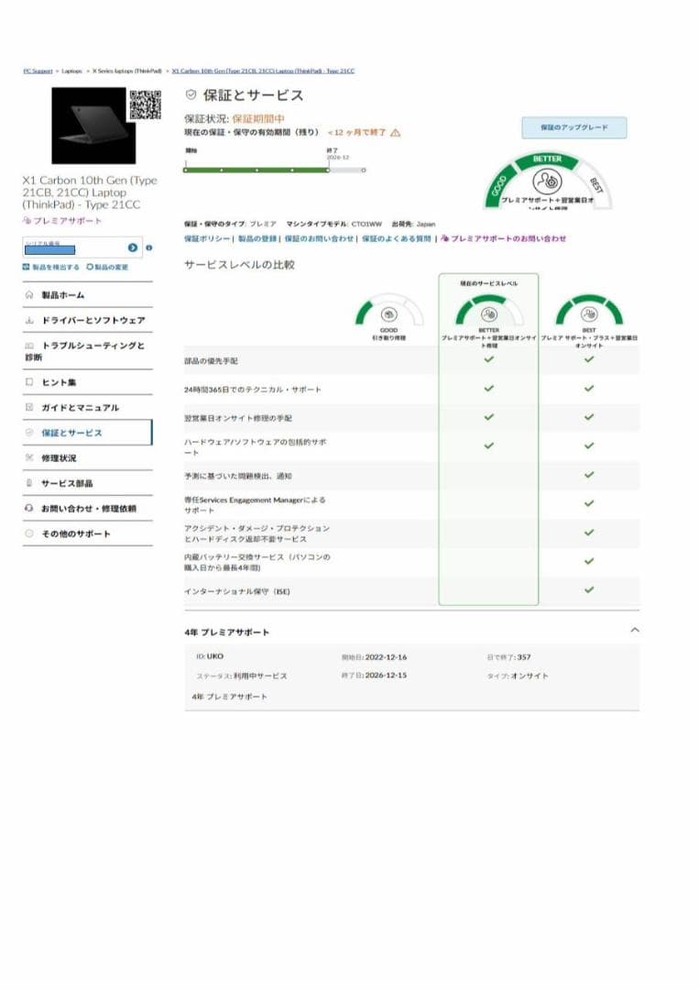The image size is (699, 990).
Task: Click the black laptop product image
Action: 93,126
